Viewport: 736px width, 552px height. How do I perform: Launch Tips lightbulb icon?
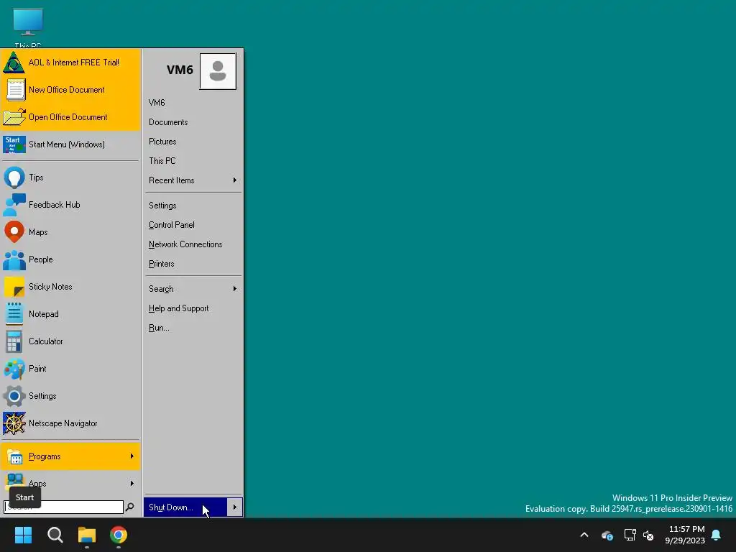(14, 178)
